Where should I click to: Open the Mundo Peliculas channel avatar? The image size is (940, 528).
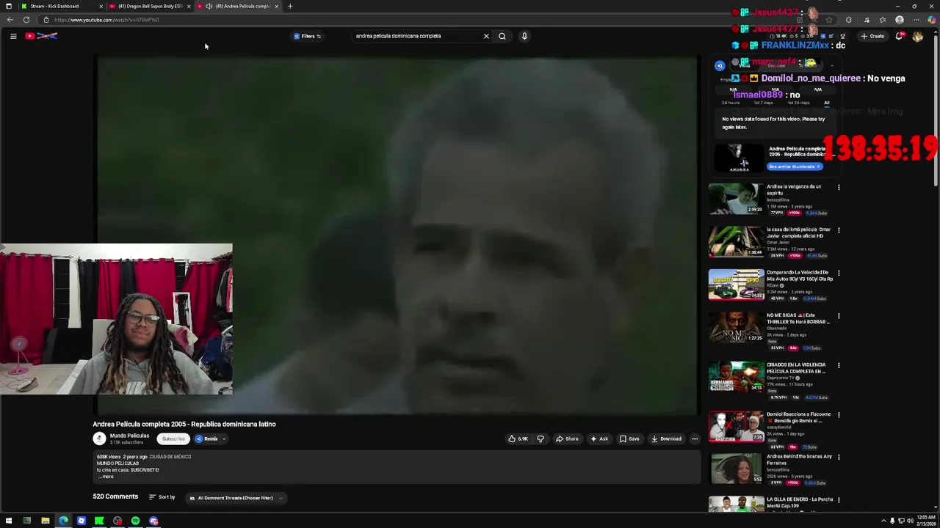click(99, 439)
